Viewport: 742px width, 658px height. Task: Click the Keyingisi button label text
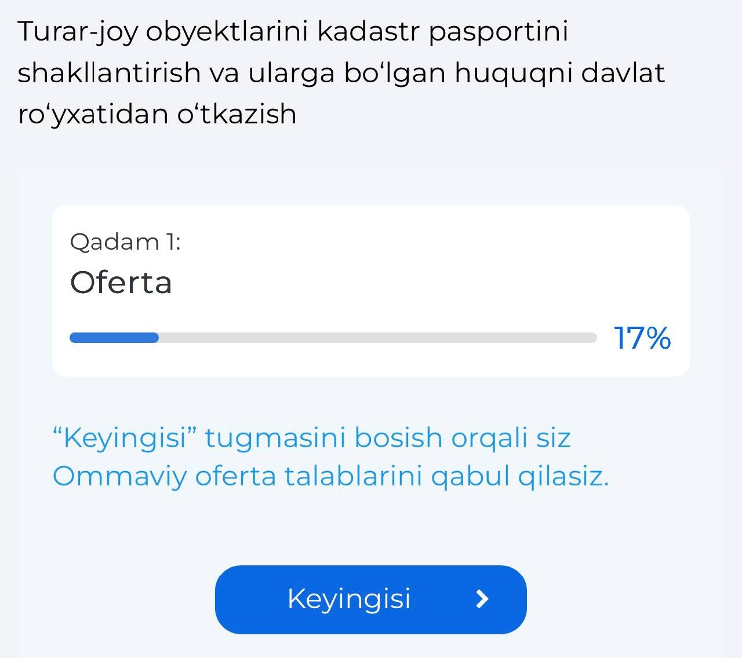pyautogui.click(x=349, y=599)
